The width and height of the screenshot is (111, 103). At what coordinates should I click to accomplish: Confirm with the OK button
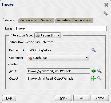point(82,98)
